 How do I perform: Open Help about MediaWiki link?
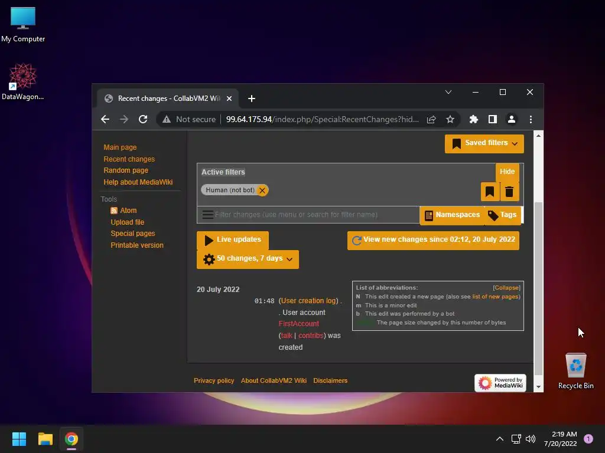138,182
